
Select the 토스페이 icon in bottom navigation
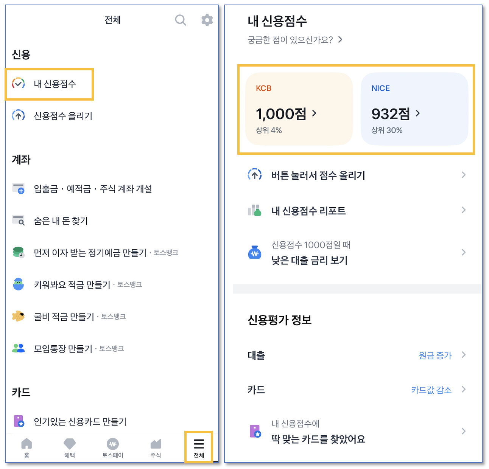tap(112, 444)
